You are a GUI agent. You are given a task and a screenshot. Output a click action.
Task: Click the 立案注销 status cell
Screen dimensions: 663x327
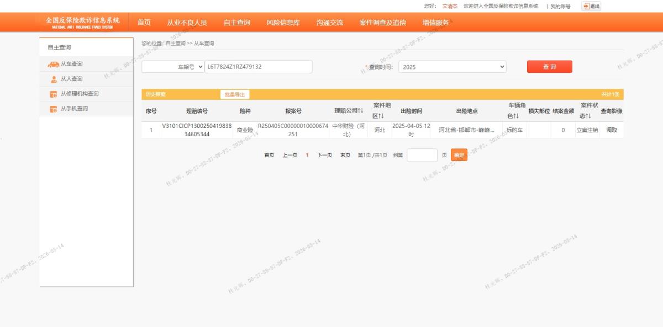point(587,130)
